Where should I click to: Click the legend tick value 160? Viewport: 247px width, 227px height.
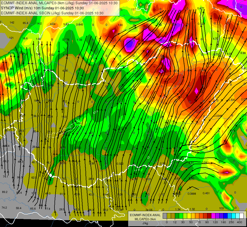tap(223, 222)
